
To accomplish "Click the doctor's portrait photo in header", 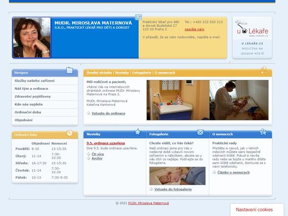I will pyautogui.click(x=31, y=38).
